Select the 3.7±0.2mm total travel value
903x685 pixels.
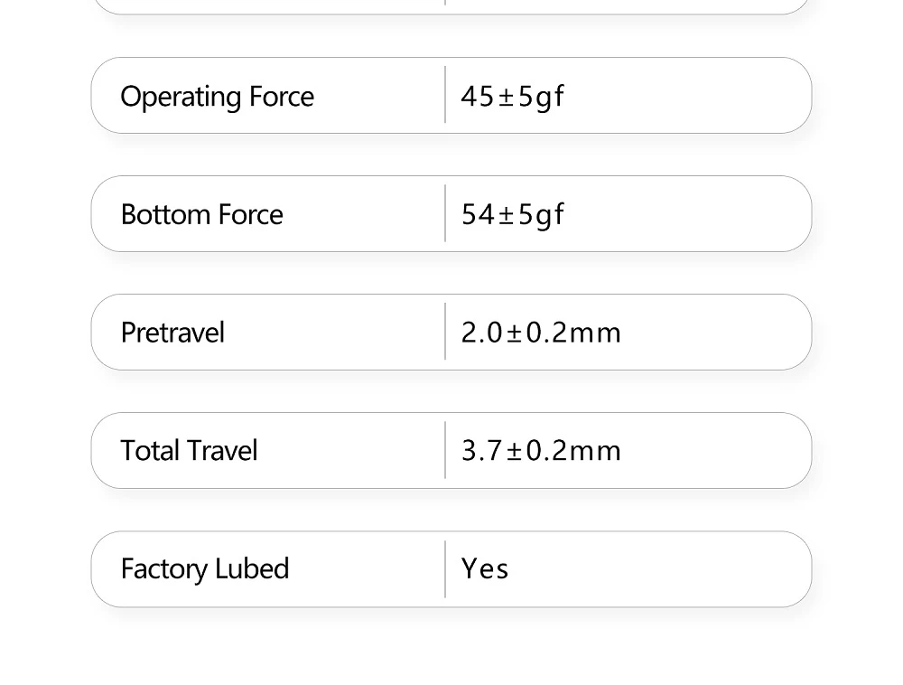click(541, 451)
